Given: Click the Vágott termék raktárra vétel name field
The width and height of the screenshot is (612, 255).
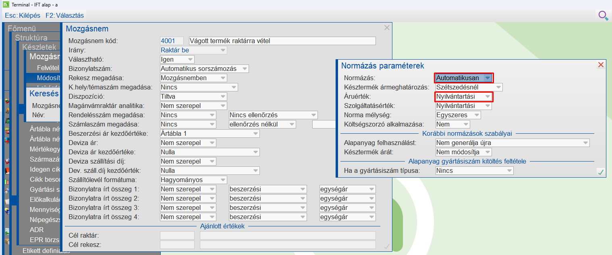Looking at the screenshot, I should click(x=282, y=41).
